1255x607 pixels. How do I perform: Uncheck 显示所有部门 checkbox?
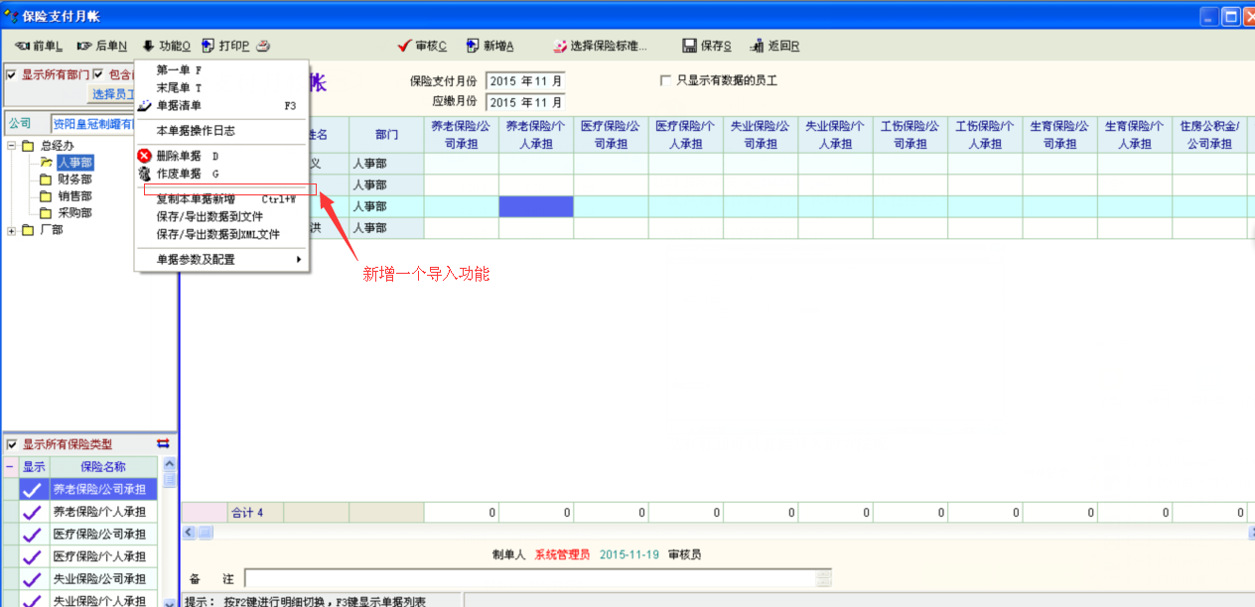pos(12,74)
